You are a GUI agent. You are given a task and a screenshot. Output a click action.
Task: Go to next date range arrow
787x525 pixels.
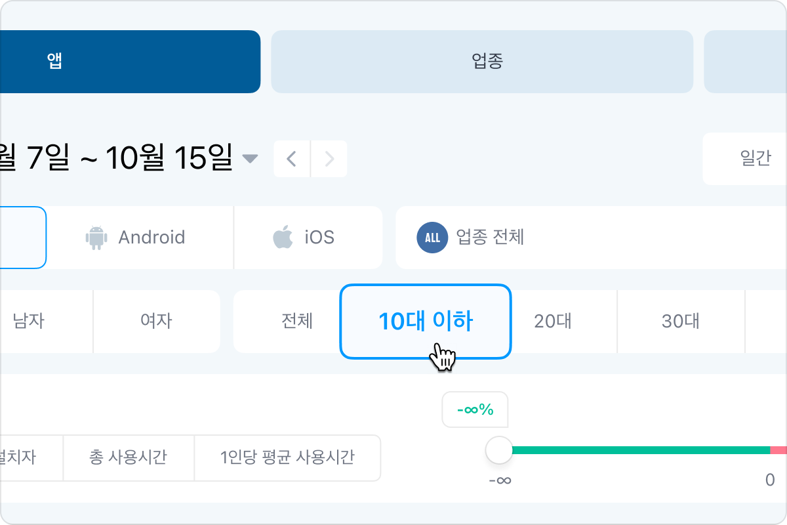coord(329,159)
